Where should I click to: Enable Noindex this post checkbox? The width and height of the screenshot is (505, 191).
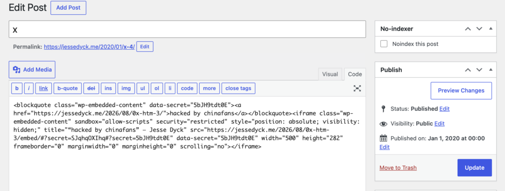tap(384, 44)
